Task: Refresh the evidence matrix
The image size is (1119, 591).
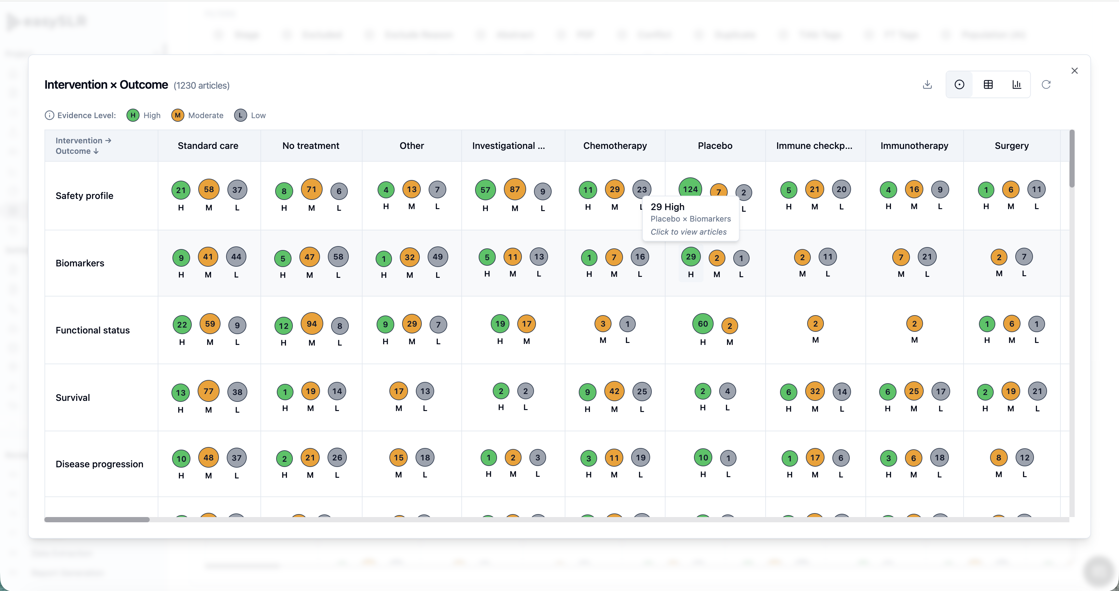Action: pos(1046,84)
